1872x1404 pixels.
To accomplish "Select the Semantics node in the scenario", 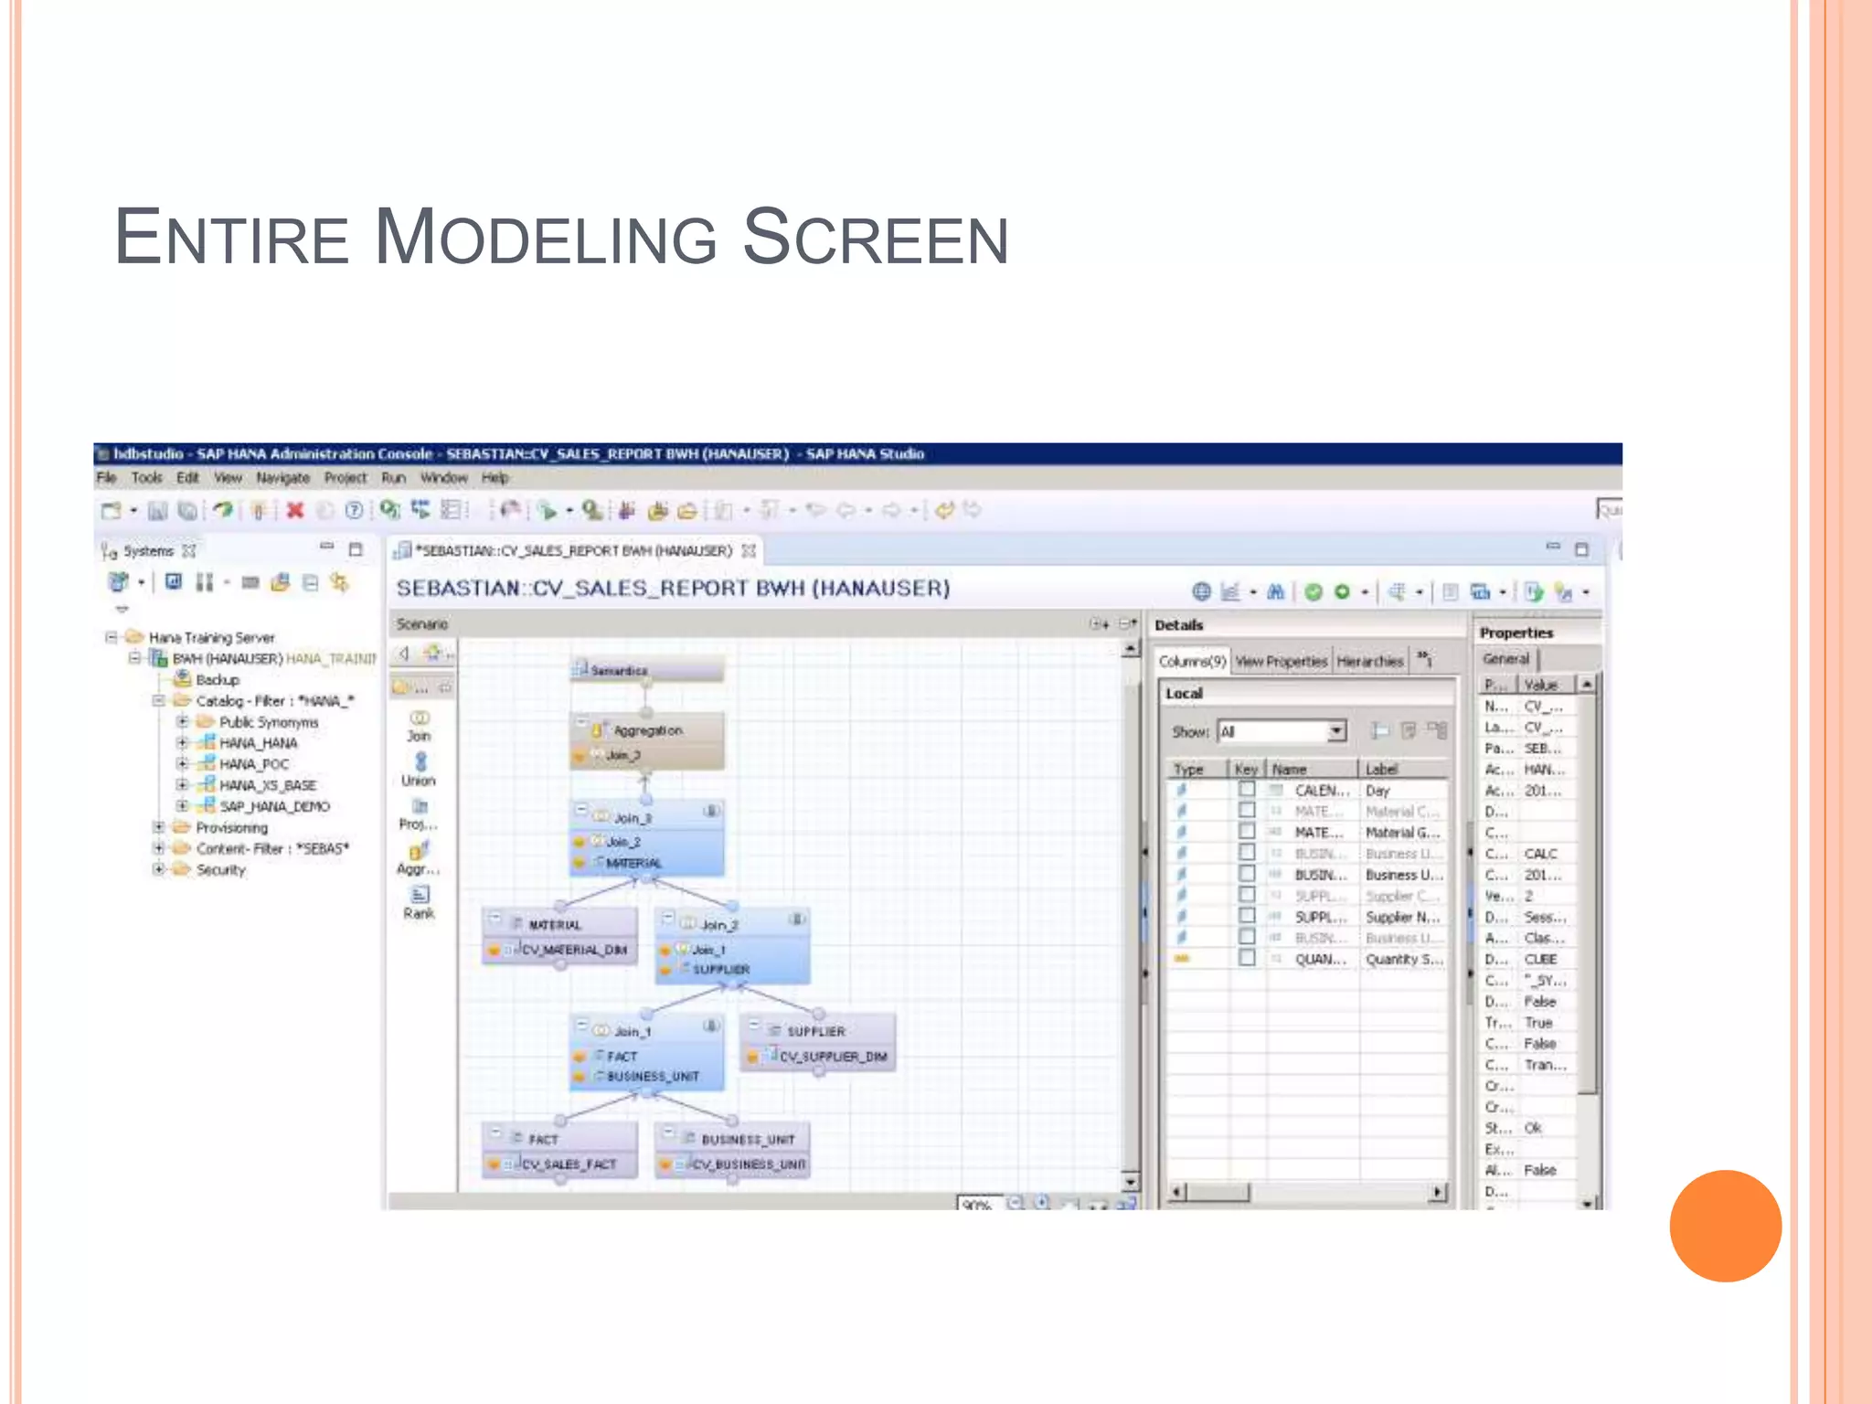I will (x=647, y=669).
